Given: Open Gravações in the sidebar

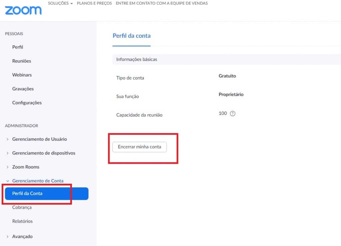Looking at the screenshot, I should 23,89.
